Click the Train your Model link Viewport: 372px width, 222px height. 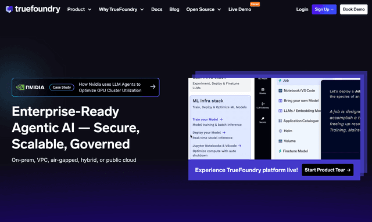point(208,119)
